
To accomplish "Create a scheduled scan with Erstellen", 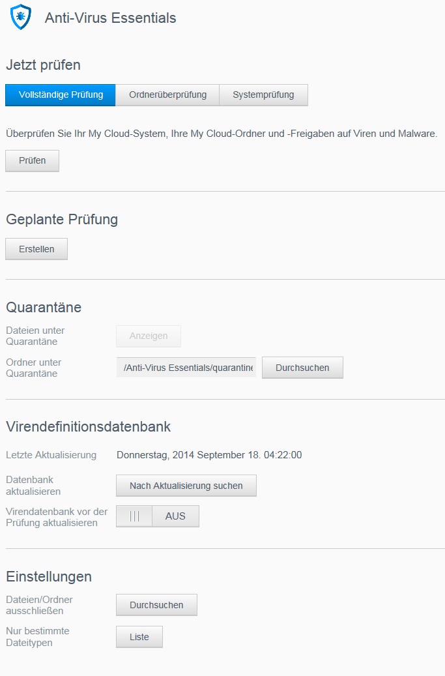I will tap(36, 249).
